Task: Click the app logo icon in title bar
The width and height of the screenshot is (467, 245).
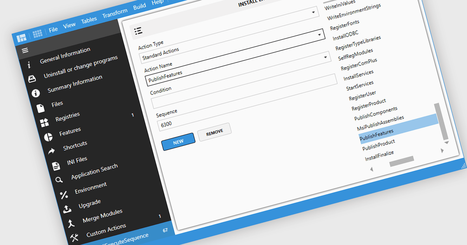Action: [22, 38]
